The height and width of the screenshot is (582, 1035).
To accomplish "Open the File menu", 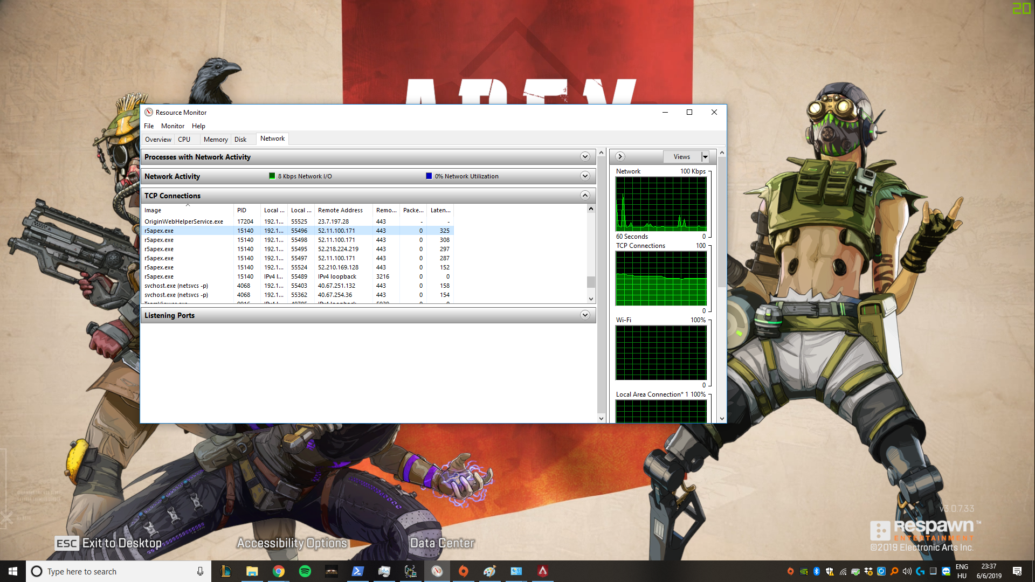I will click(149, 126).
